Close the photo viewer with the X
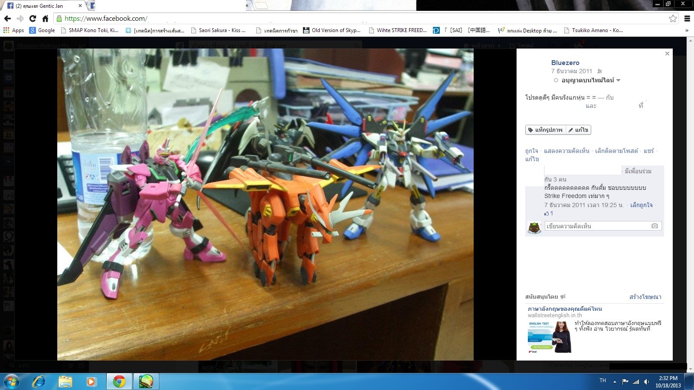The image size is (694, 390). 667,54
